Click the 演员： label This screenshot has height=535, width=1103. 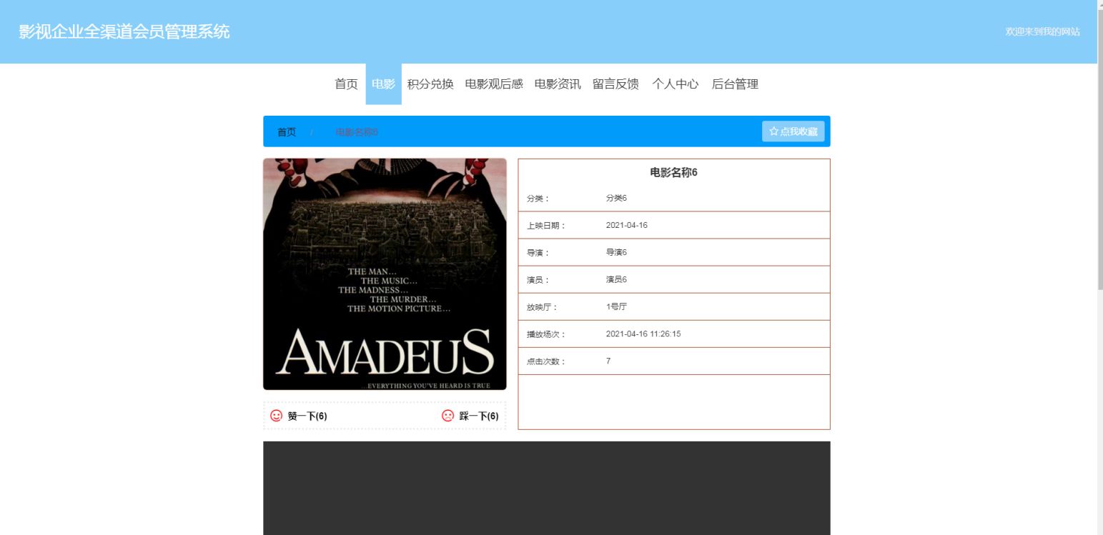(538, 280)
